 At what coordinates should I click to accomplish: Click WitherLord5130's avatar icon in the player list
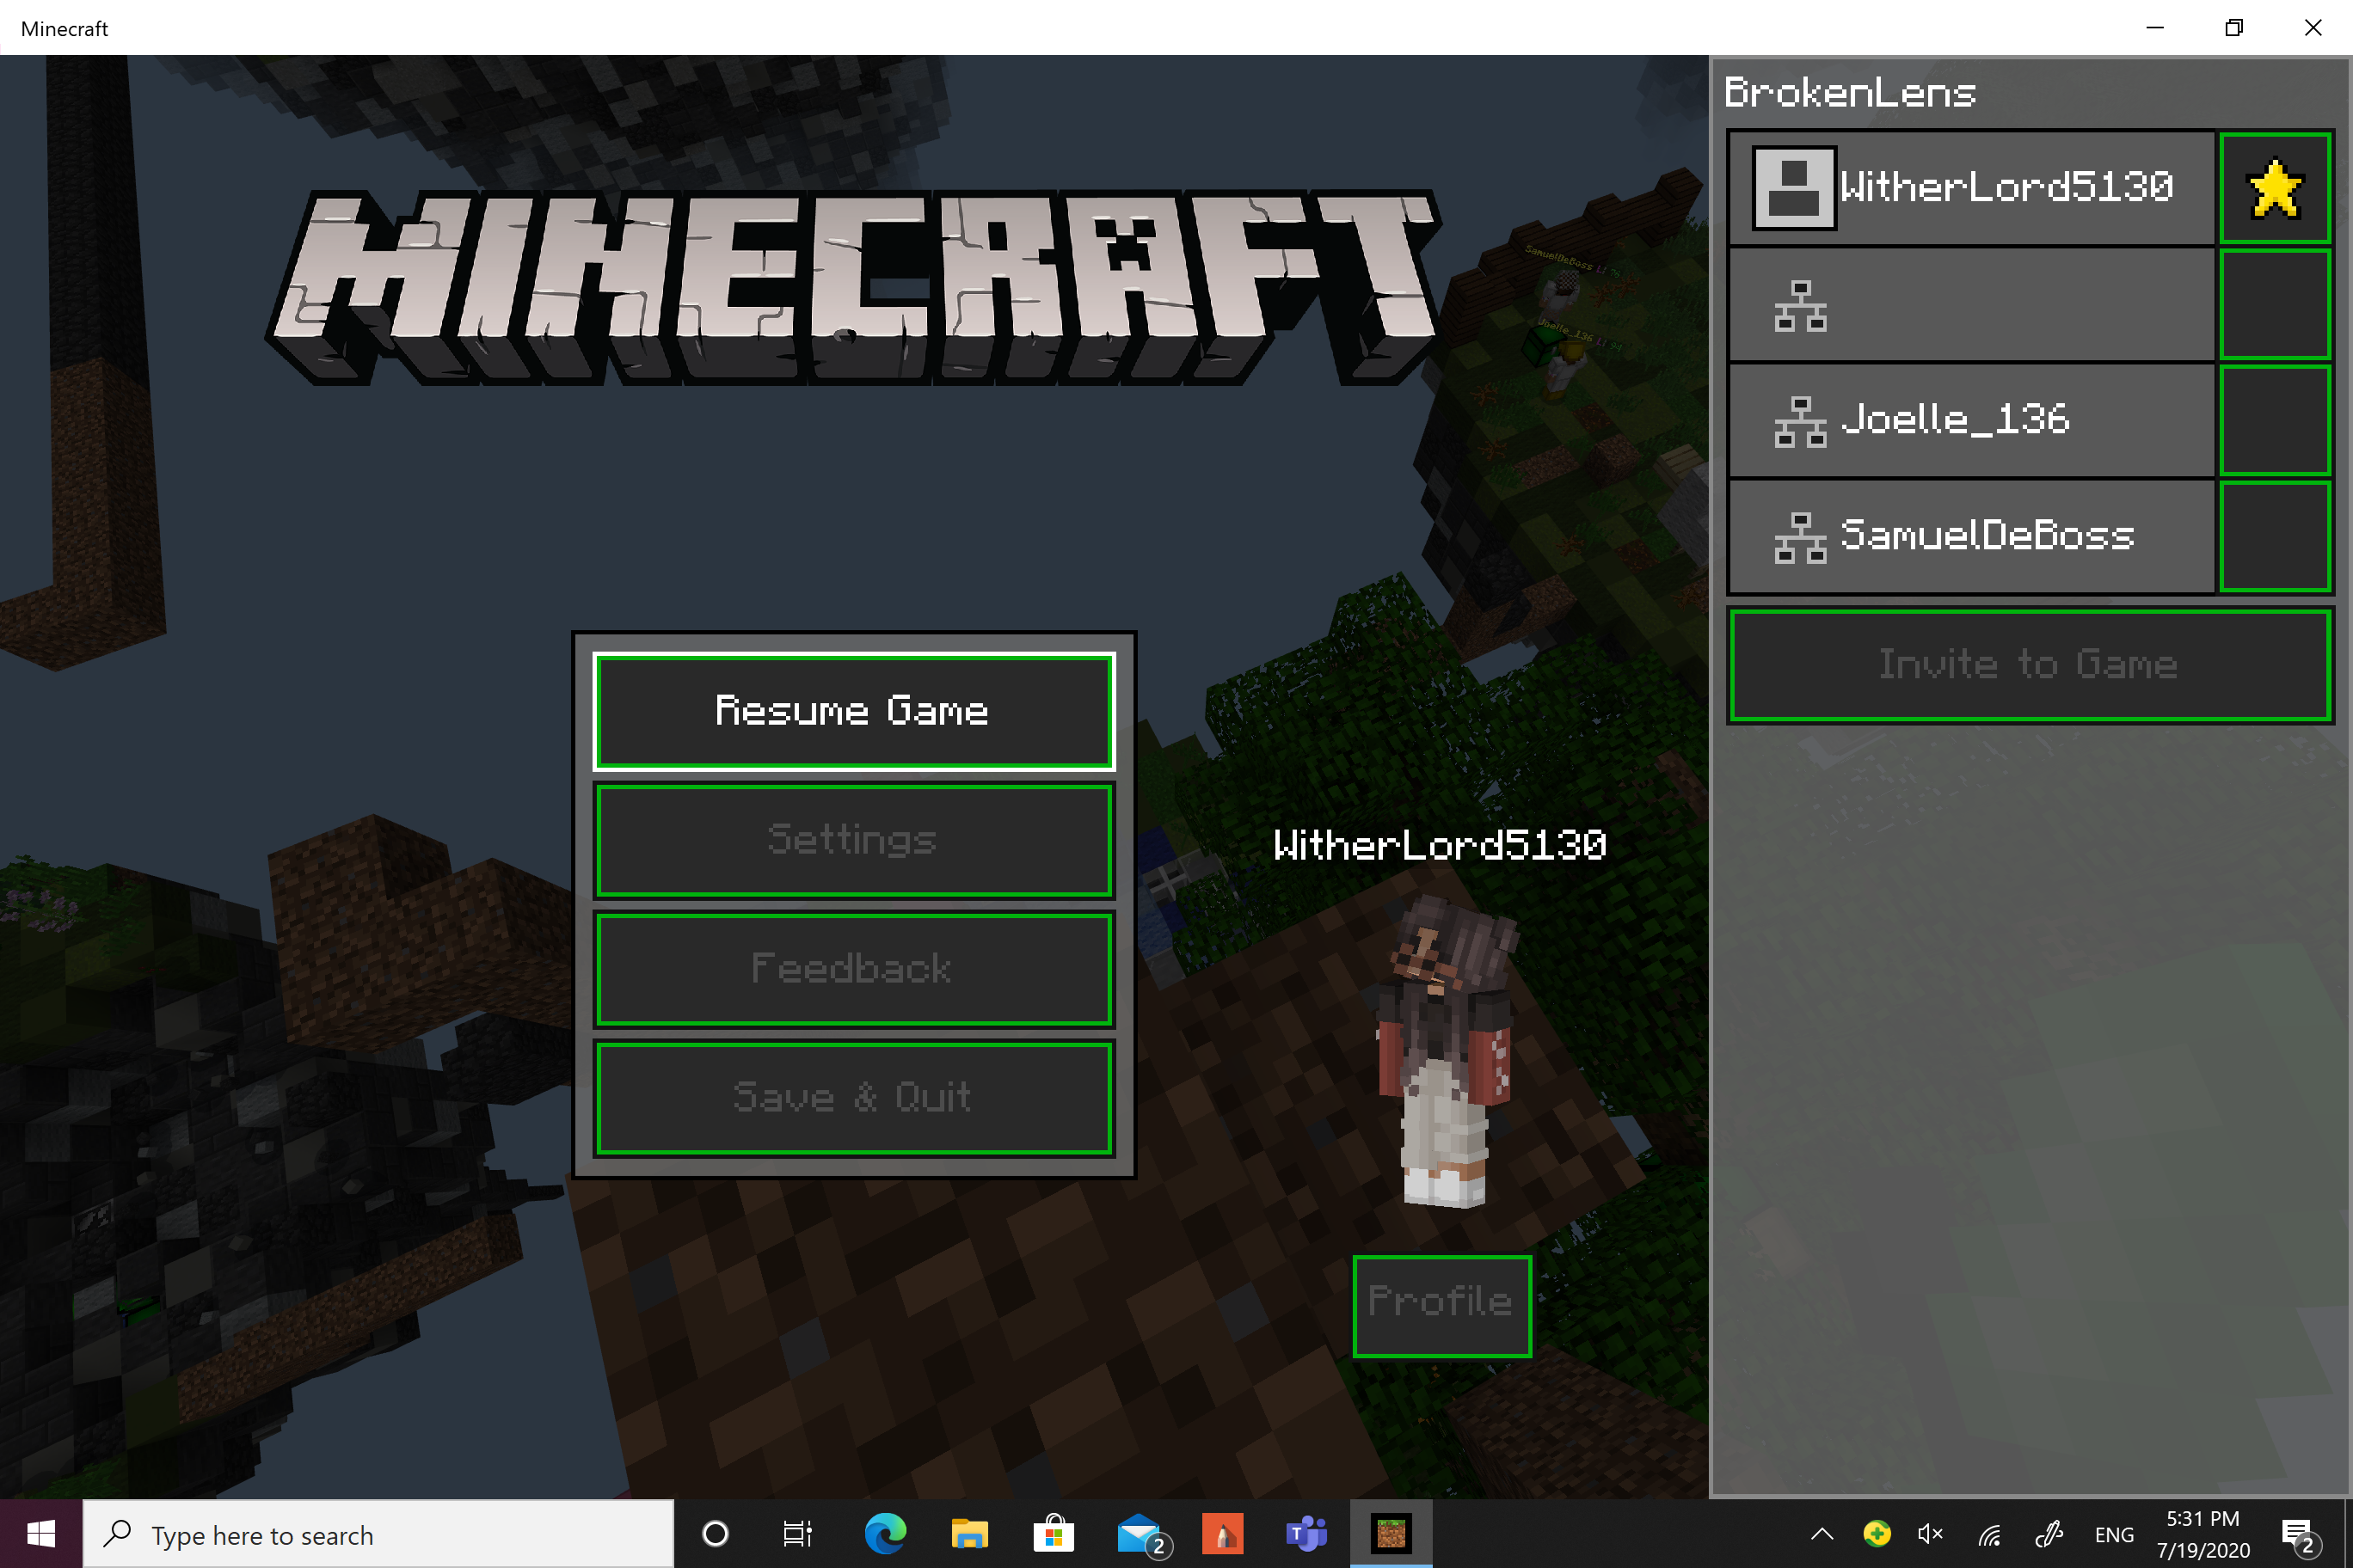(x=1794, y=188)
